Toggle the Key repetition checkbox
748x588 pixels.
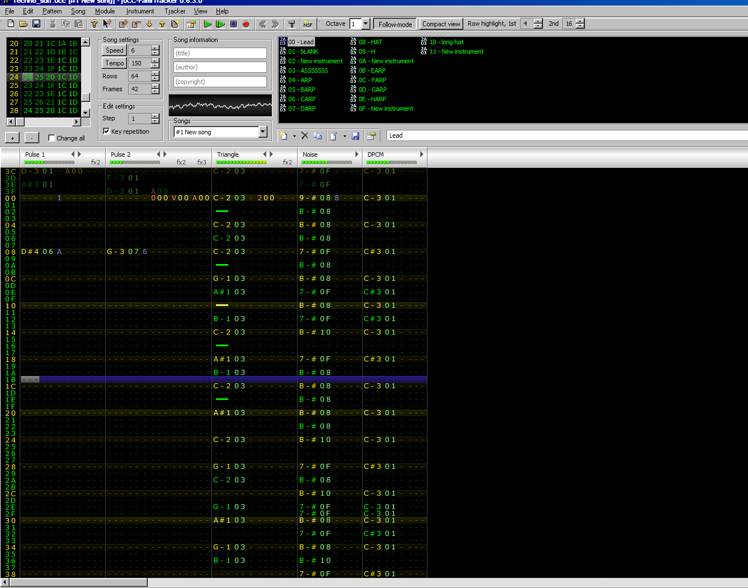(x=107, y=131)
